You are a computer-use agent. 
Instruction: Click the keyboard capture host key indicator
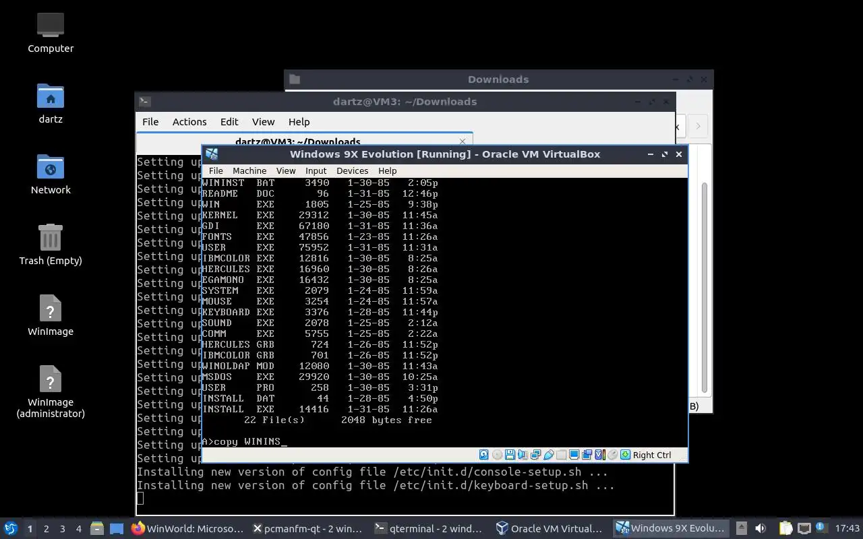tap(625, 455)
